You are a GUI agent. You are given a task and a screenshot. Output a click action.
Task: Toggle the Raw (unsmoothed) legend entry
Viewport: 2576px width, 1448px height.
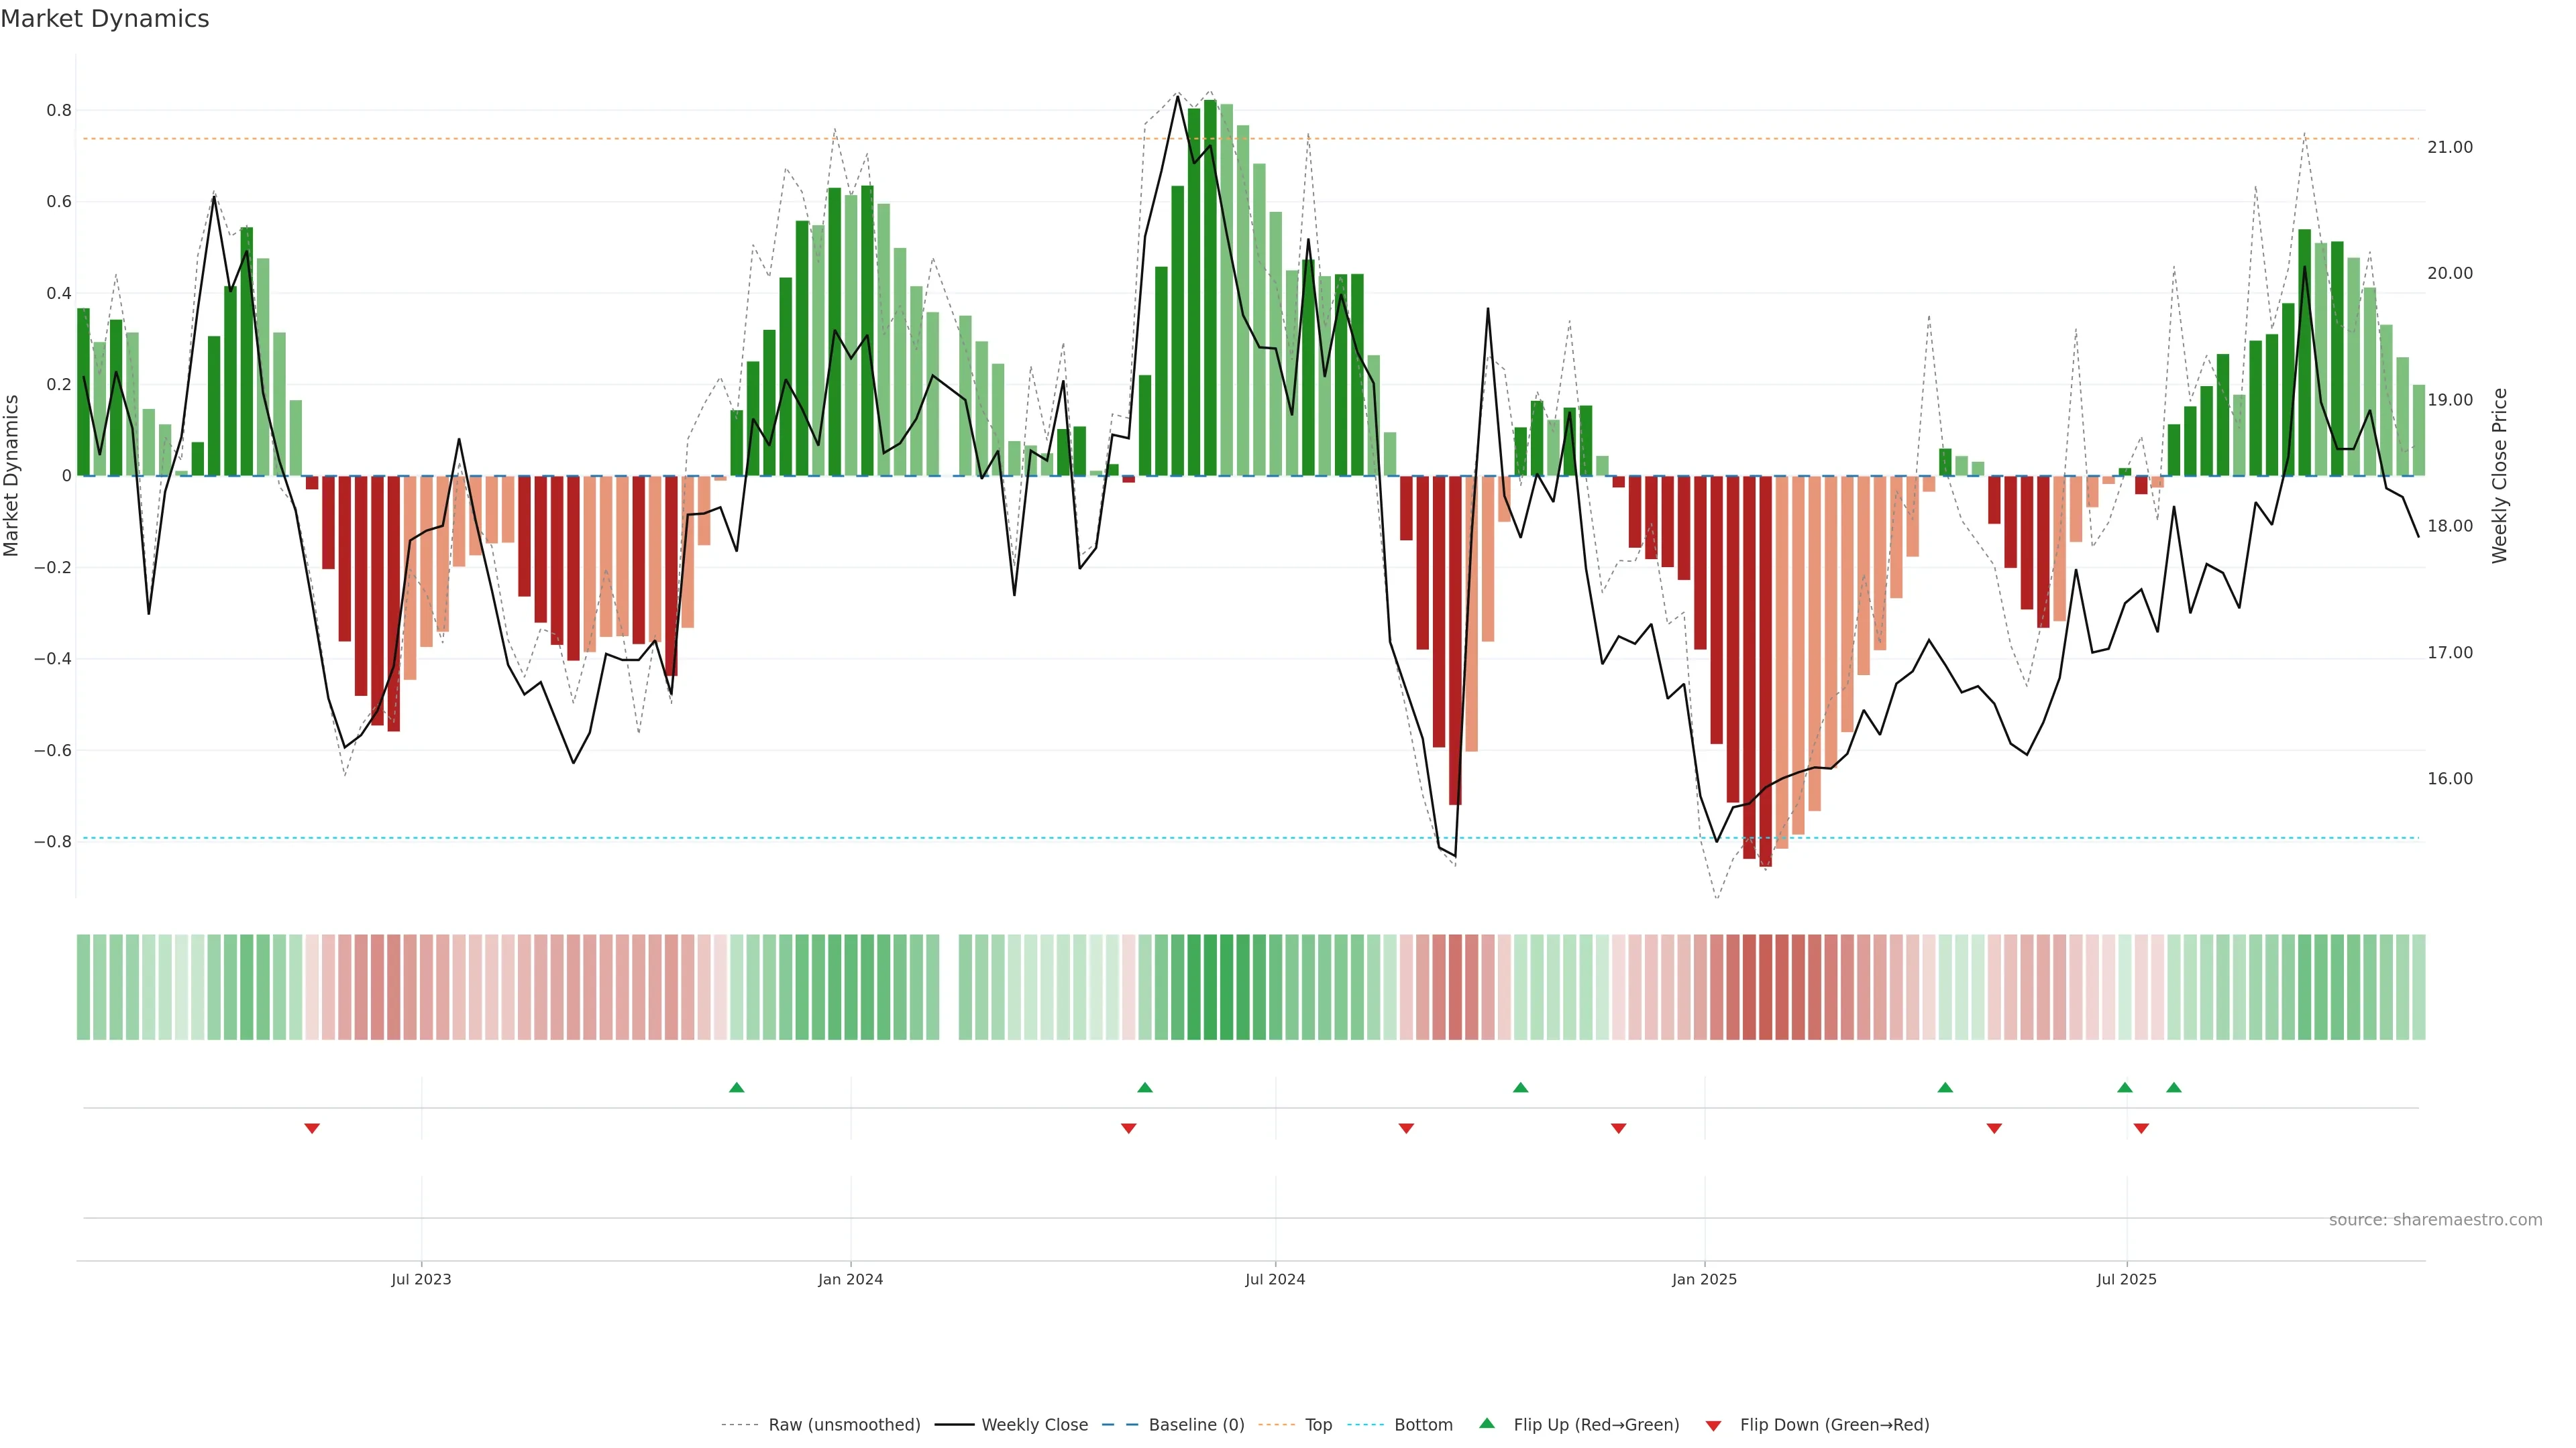point(844,1425)
